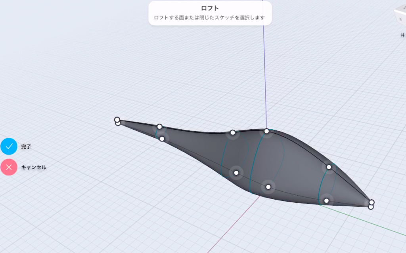
Task: Open the grid settings # icon
Action: [403, 35]
